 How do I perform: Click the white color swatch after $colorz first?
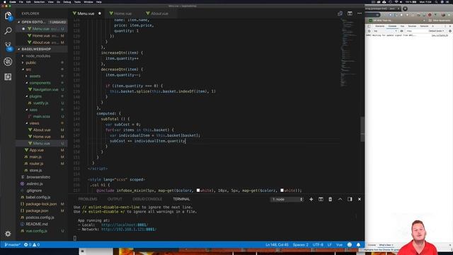[x=198, y=191]
